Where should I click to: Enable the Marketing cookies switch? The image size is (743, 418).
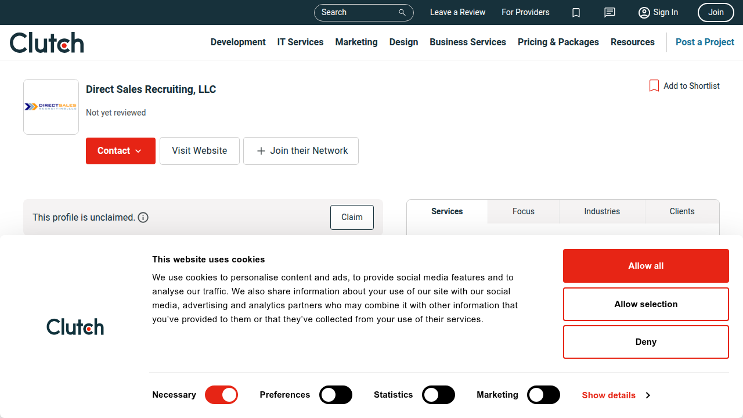point(543,395)
